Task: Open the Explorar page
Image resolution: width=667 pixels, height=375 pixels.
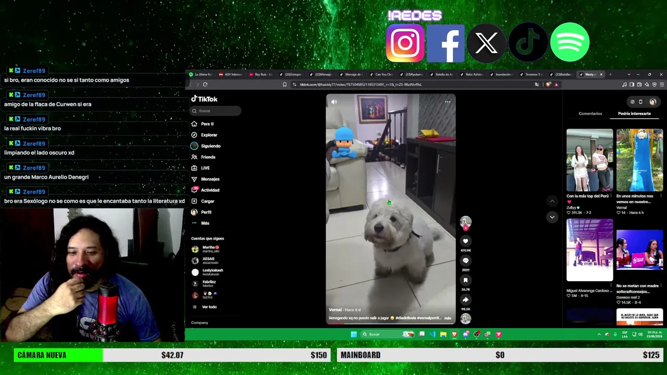Action: [x=204, y=135]
